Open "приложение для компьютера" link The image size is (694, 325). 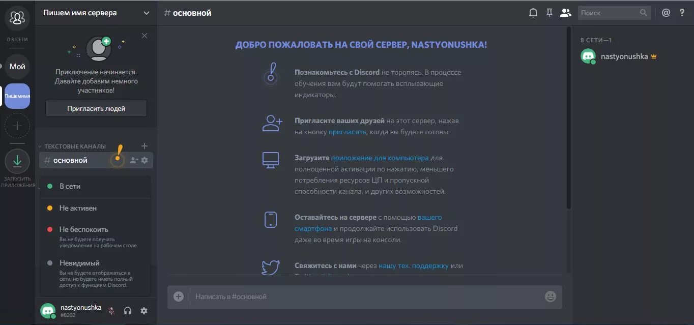click(380, 158)
